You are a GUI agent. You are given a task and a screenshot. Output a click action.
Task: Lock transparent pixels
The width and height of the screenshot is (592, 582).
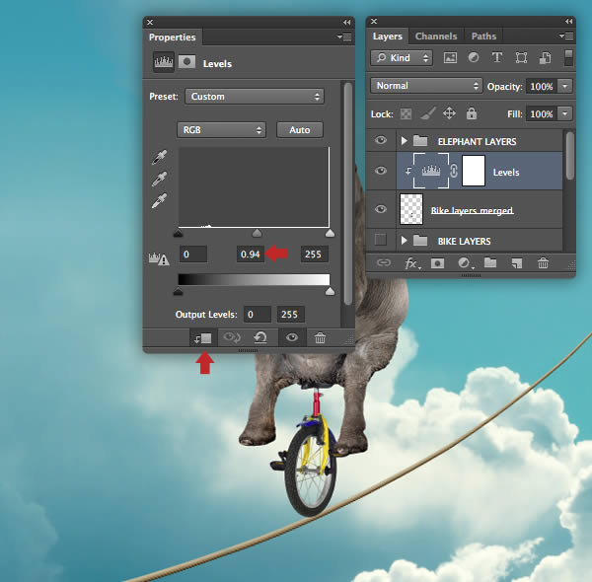coord(406,113)
